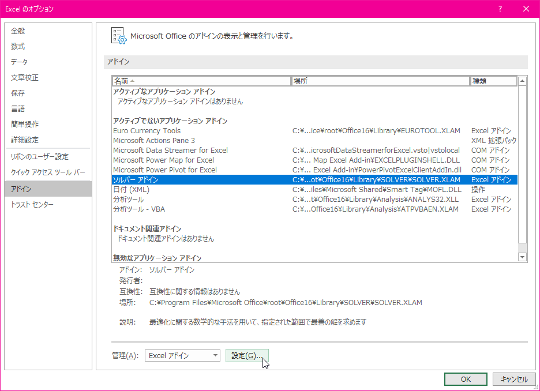Open リボンのユーザー設定 category

click(48, 157)
